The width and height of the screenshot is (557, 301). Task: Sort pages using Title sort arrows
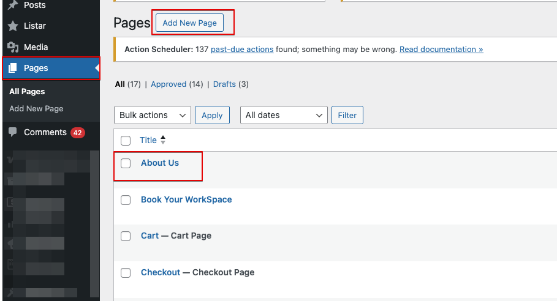coord(163,140)
